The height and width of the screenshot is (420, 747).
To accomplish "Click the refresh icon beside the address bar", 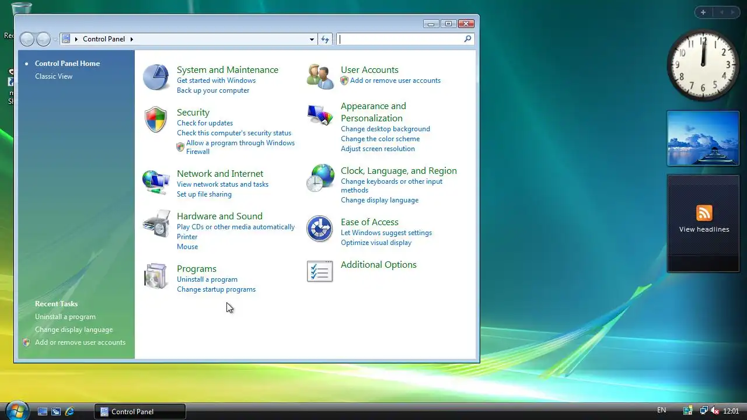I will pos(326,39).
